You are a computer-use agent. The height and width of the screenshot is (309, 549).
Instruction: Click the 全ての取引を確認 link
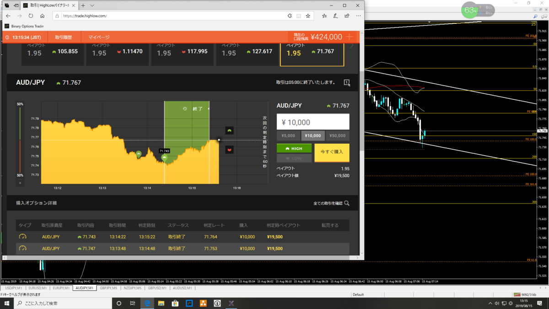click(x=328, y=203)
